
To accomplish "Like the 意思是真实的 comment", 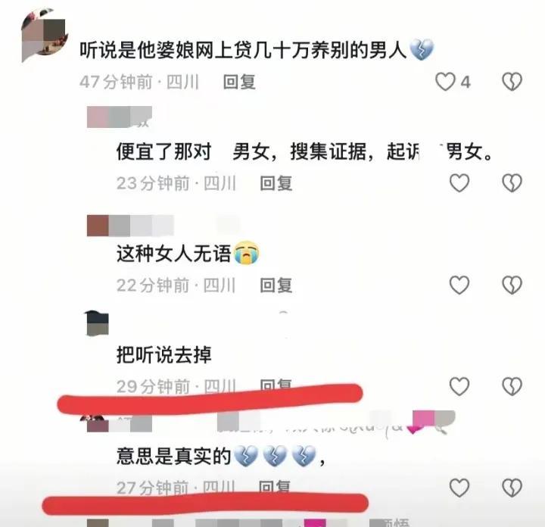I will [x=459, y=488].
